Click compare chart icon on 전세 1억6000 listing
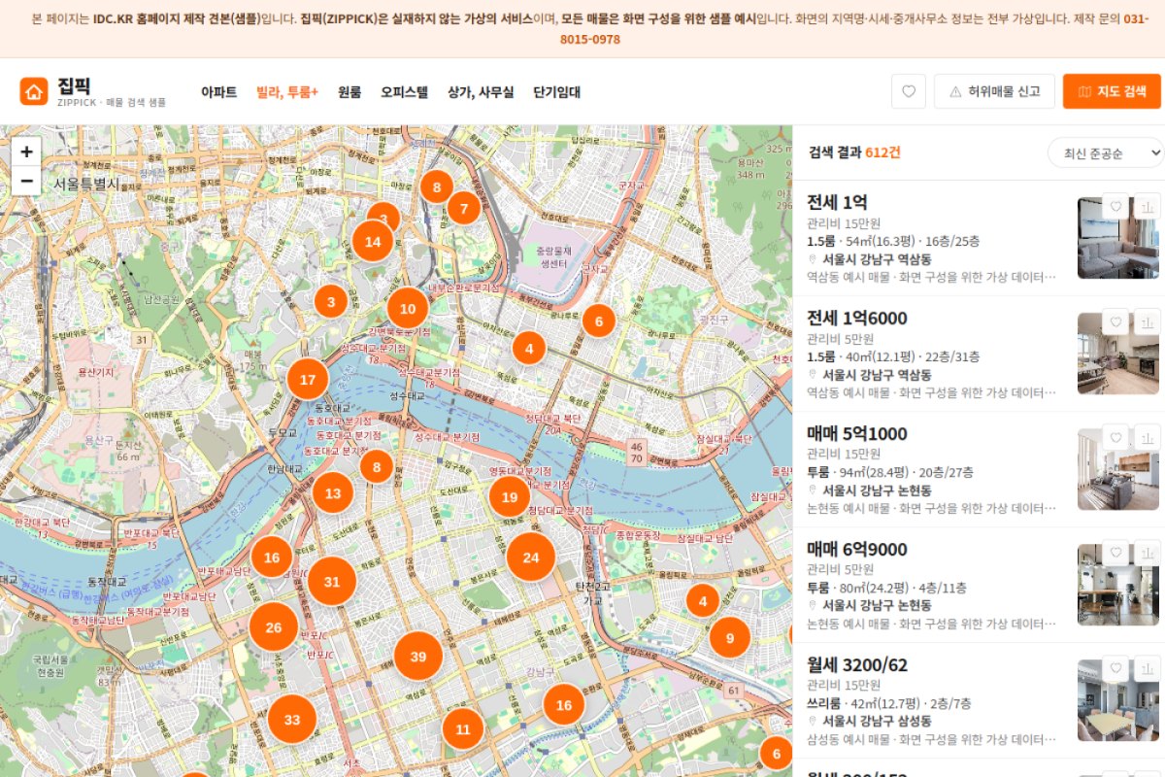 pos(1147,322)
